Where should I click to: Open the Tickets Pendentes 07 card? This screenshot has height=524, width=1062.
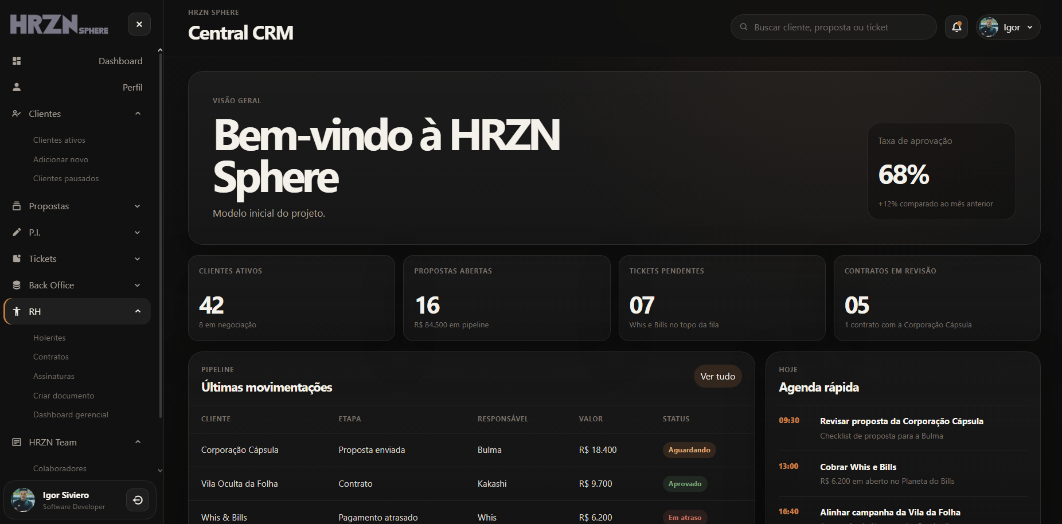click(722, 298)
